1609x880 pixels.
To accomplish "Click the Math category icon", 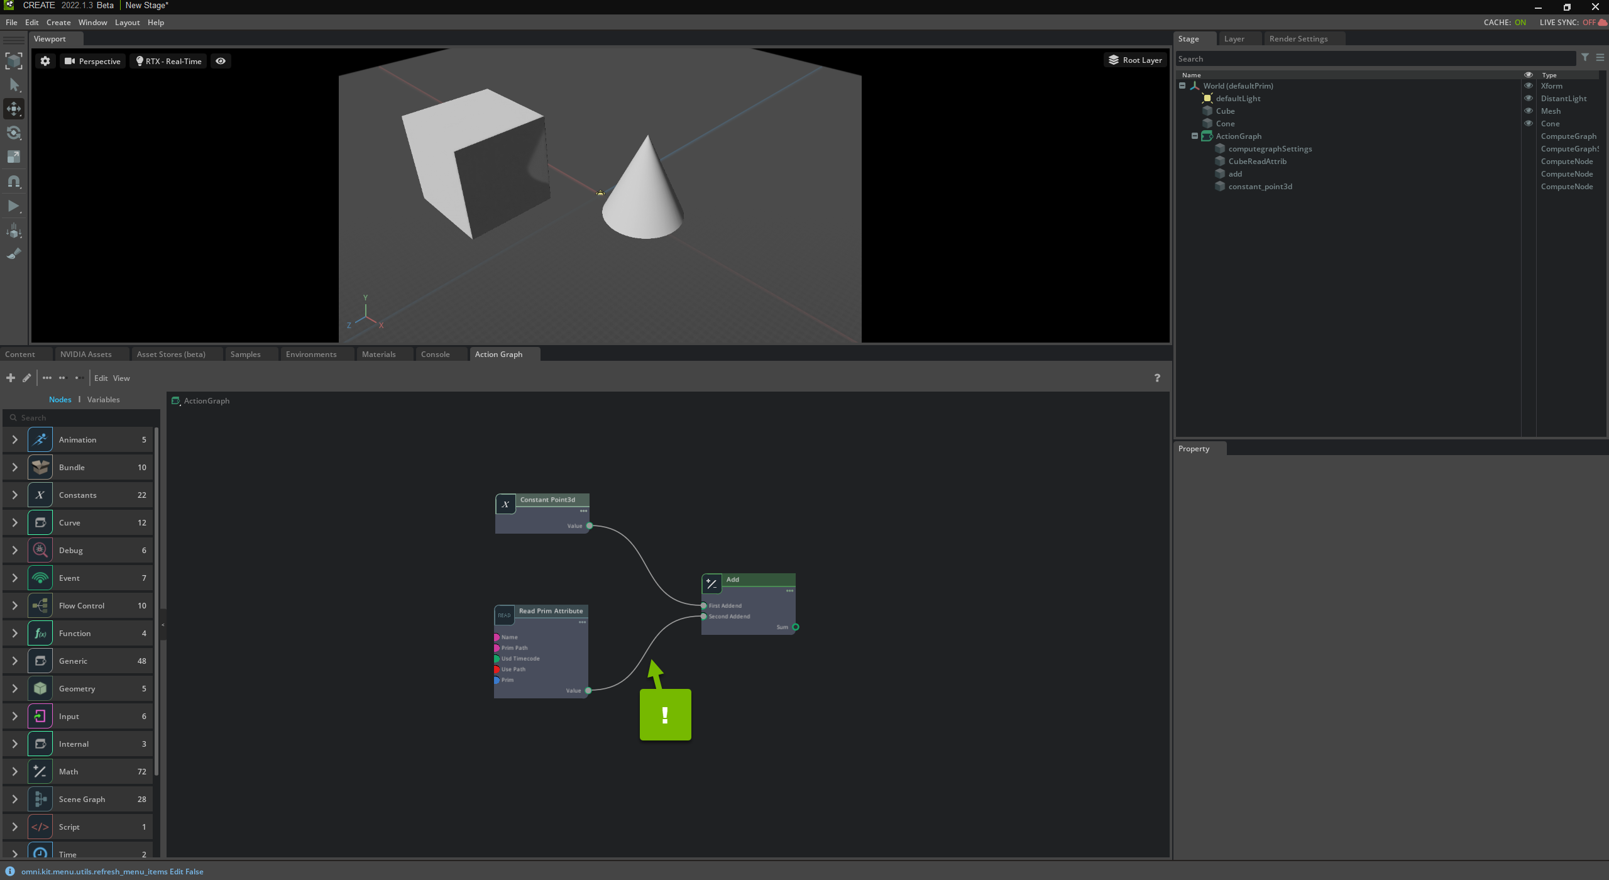I will [x=40, y=771].
